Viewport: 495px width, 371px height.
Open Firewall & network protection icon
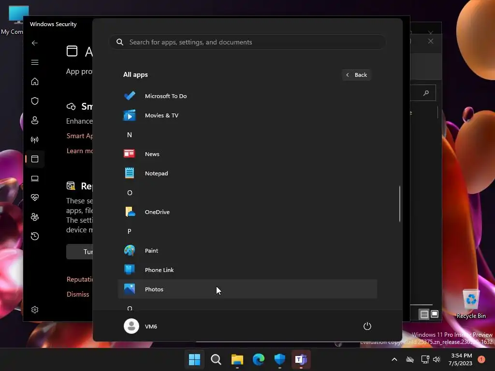click(35, 140)
